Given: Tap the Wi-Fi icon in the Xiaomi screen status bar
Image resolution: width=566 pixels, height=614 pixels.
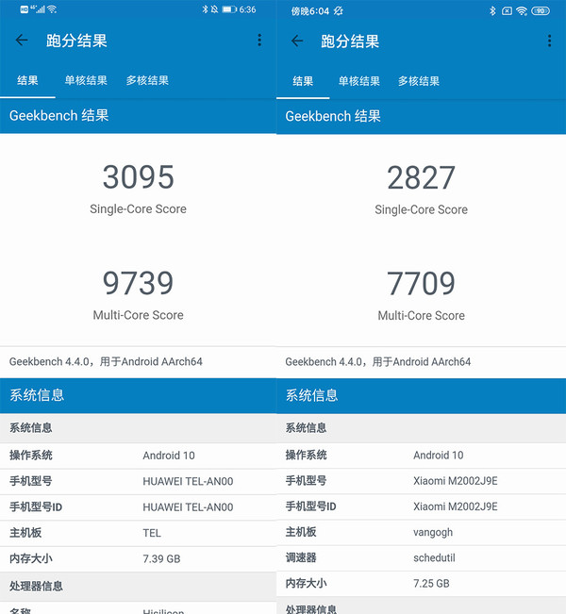Looking at the screenshot, I should click(x=522, y=11).
